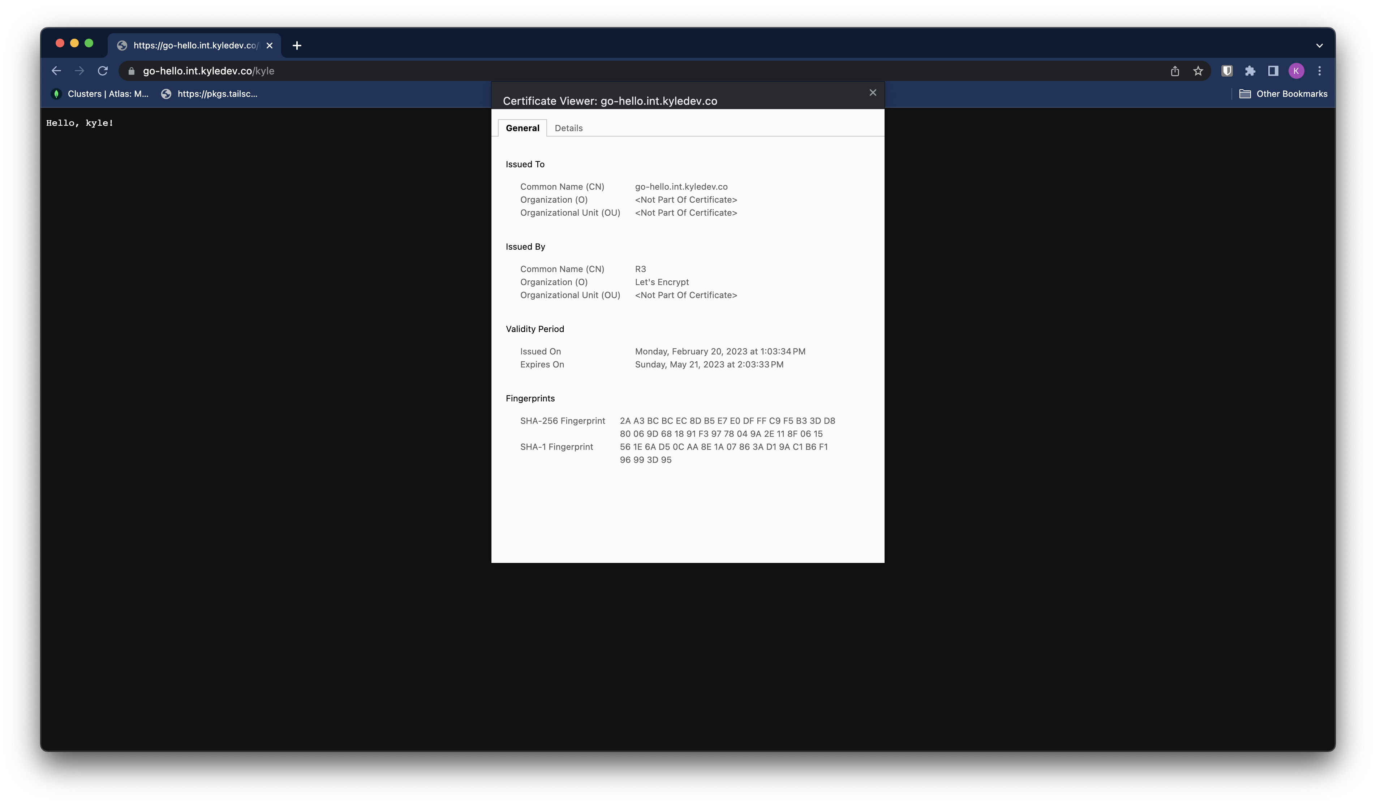Viewport: 1376px width, 805px height.
Task: Open a new tab with the plus
Action: tap(297, 45)
